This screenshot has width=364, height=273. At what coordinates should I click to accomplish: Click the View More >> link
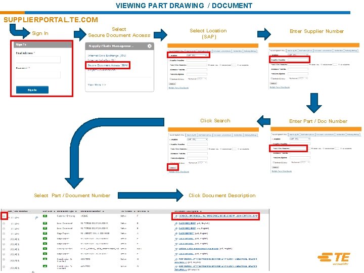97,85
